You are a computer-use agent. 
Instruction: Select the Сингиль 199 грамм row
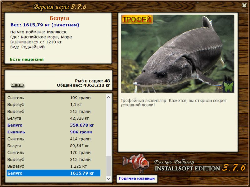(x=53, y=98)
